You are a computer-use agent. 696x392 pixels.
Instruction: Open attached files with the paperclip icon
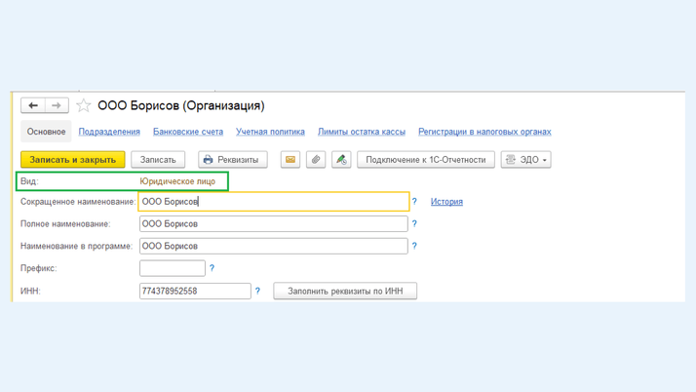[x=316, y=159]
